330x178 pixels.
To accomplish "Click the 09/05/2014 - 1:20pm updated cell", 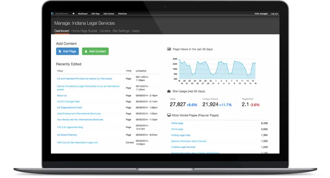I will point(147,113).
